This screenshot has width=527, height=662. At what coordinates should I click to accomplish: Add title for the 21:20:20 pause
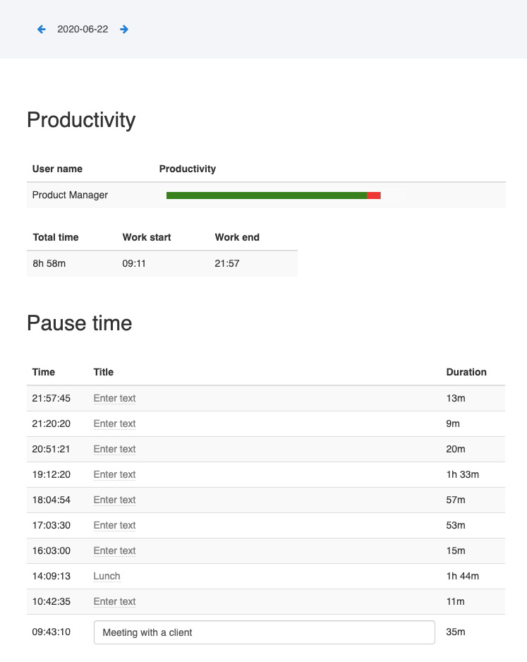(114, 423)
